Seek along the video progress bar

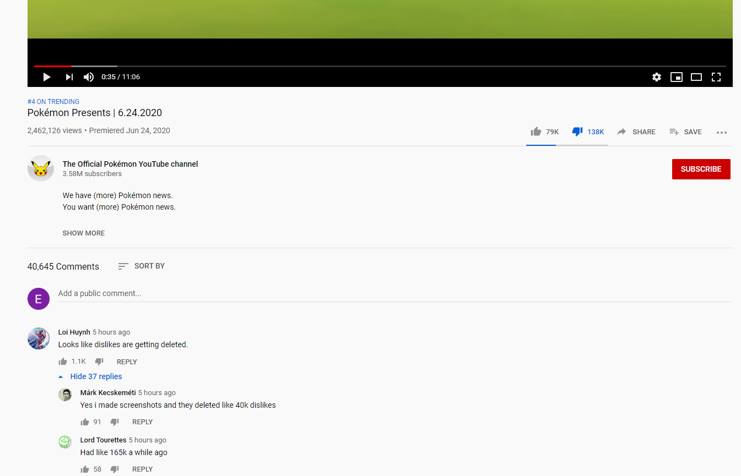pos(380,66)
